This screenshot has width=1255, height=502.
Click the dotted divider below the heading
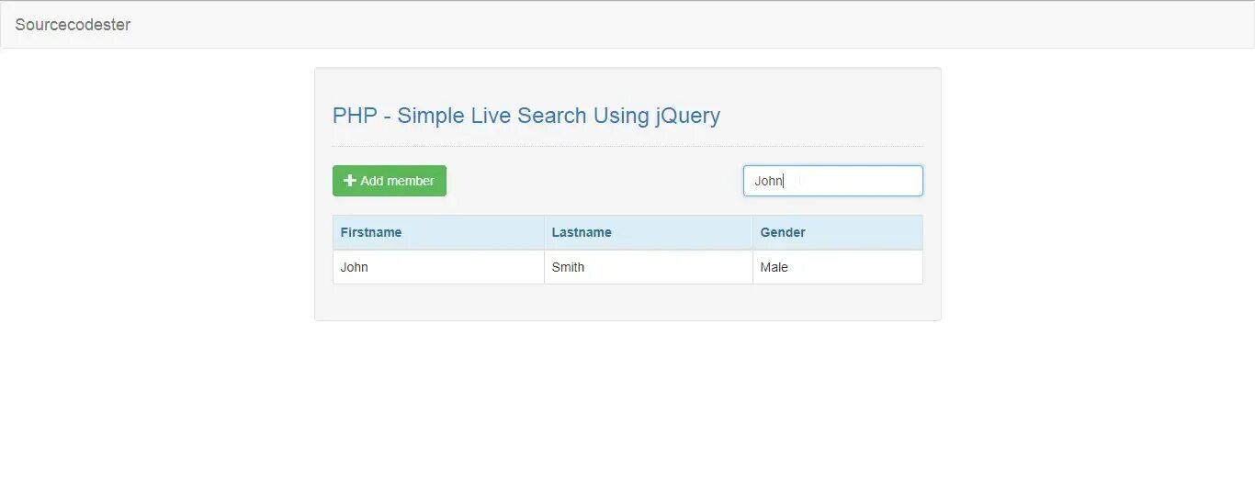click(x=627, y=146)
